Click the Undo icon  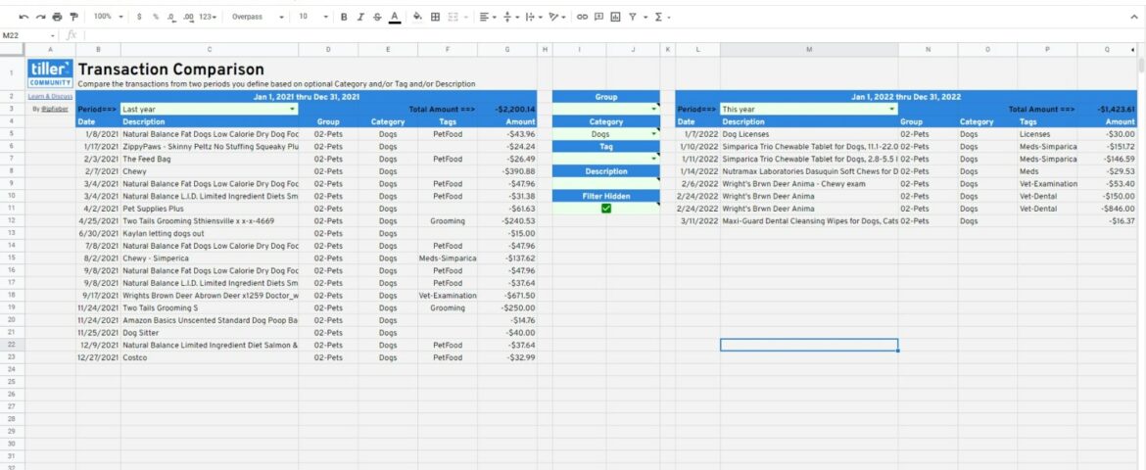24,16
